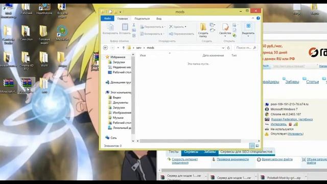Screen dimensions: 327x184
Task: Select the Hearthstone desktop shortcut
Action: coord(44,9)
